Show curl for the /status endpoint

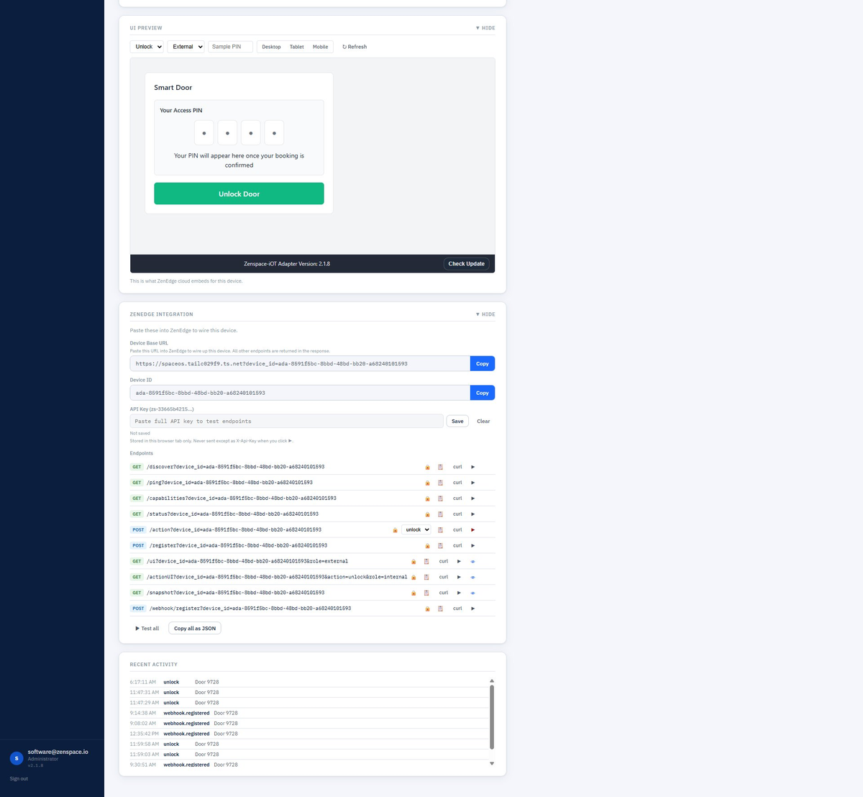tap(457, 514)
